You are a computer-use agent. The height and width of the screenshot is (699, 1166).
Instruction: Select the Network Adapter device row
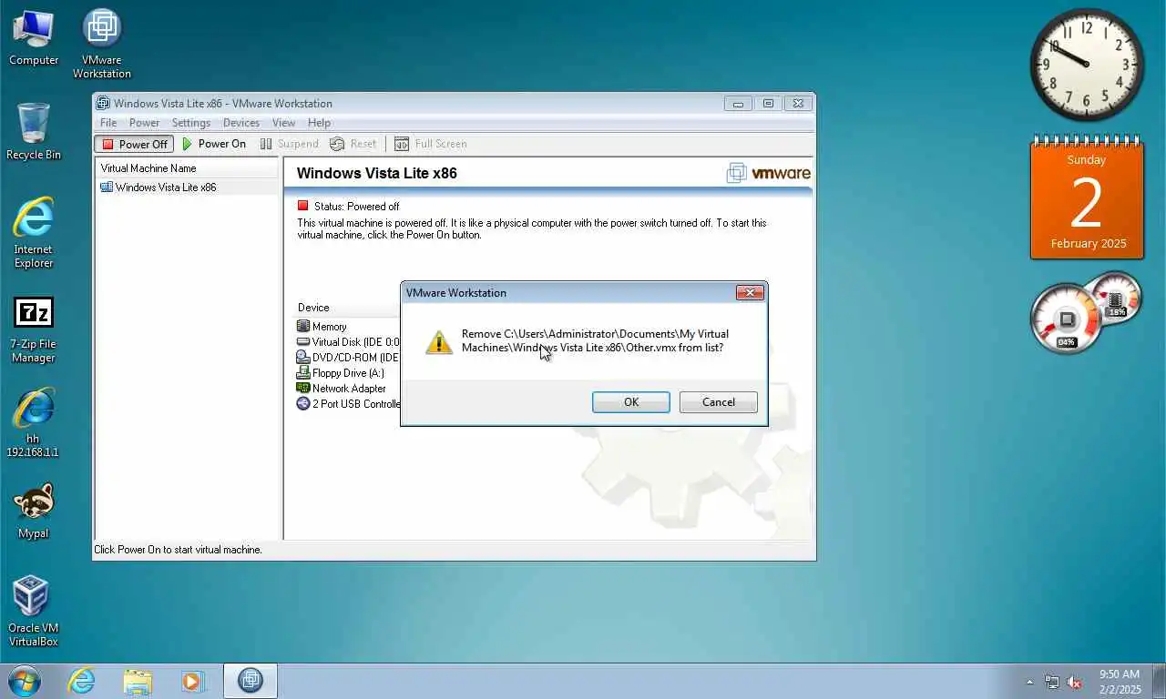[x=348, y=389]
